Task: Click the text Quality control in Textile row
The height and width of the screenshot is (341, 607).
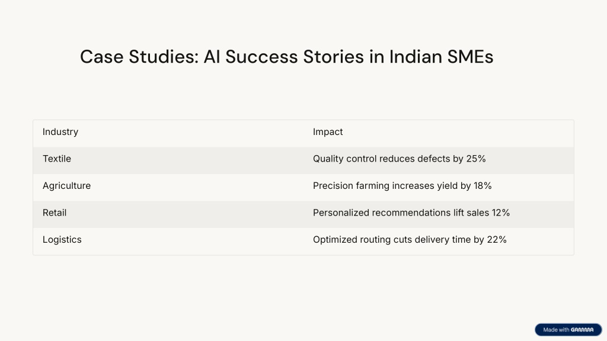Action: (344, 159)
